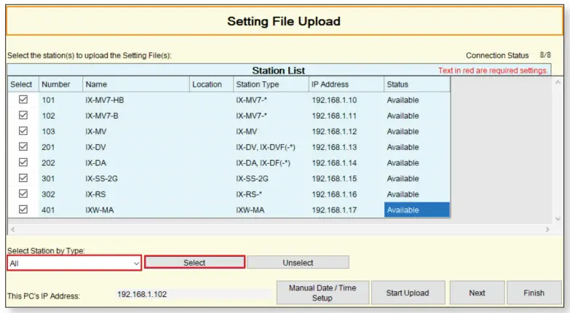570x313 pixels.
Task: Uncheck the checkbox for station 102
Action: (23, 115)
